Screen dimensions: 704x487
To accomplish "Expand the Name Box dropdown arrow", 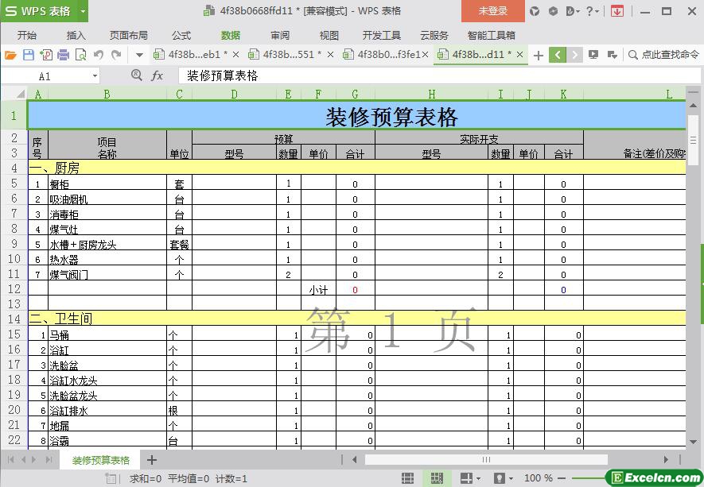I will [x=95, y=76].
